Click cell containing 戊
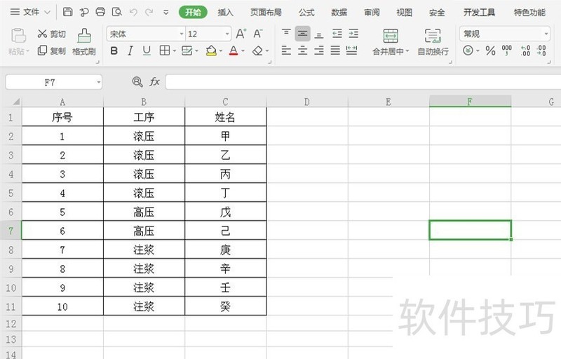Screen dimensions: 561x359 pos(225,212)
